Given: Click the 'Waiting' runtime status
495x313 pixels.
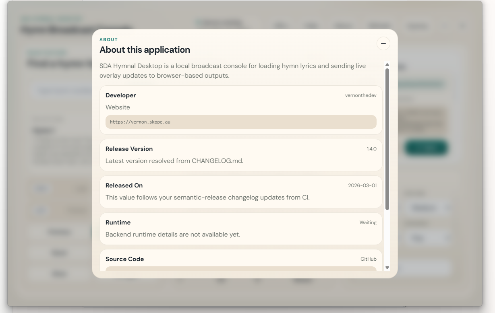Looking at the screenshot, I should coord(368,222).
